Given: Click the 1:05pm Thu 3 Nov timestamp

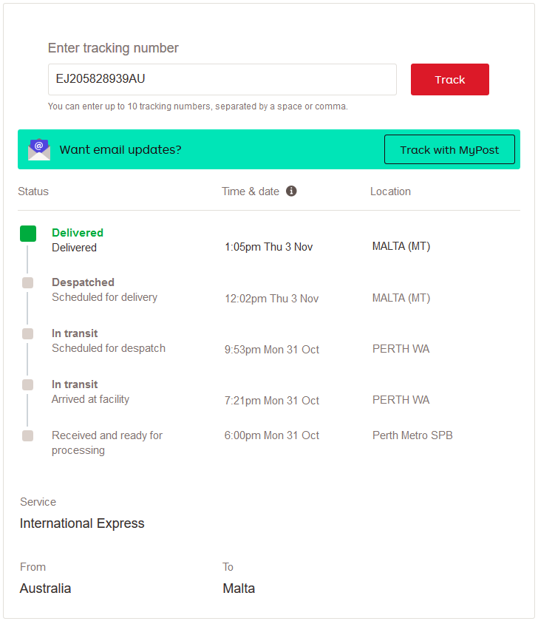Looking at the screenshot, I should click(x=269, y=247).
